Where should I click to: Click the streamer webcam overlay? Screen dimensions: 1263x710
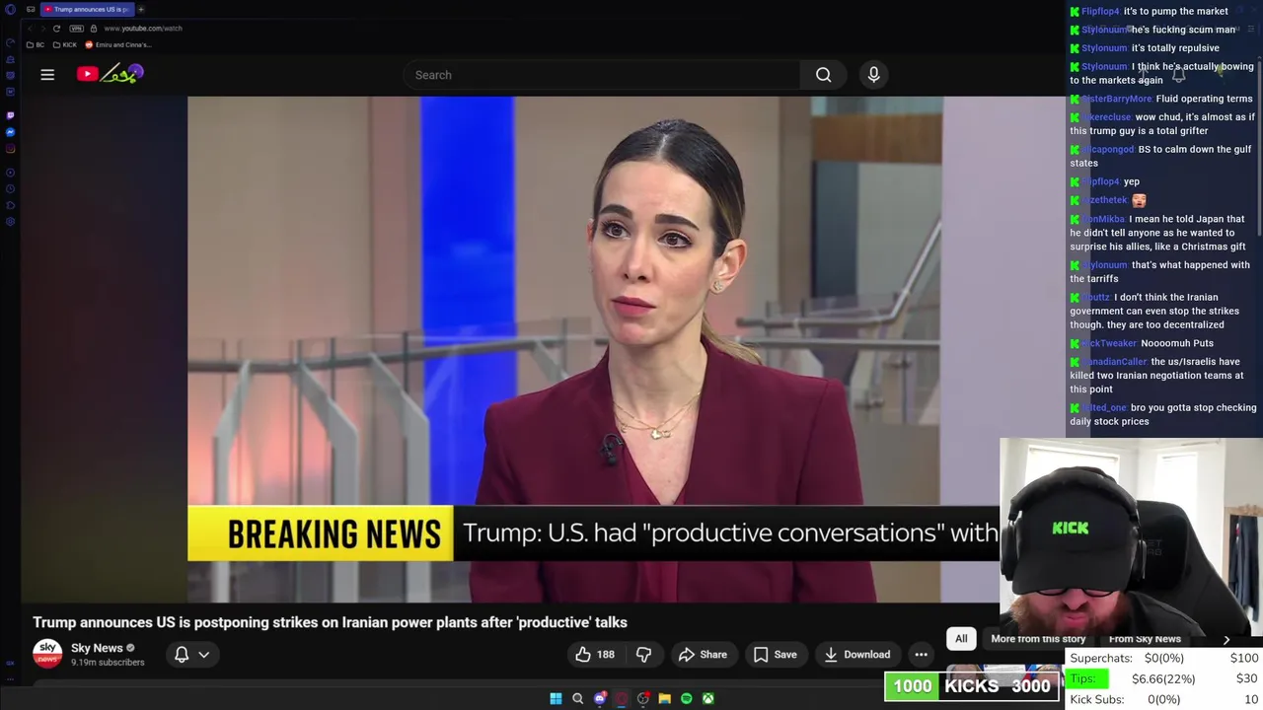1131,538
